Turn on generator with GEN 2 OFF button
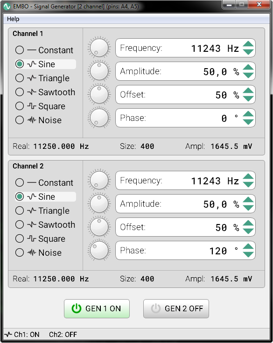The height and width of the screenshot is (343, 273). click(x=176, y=308)
